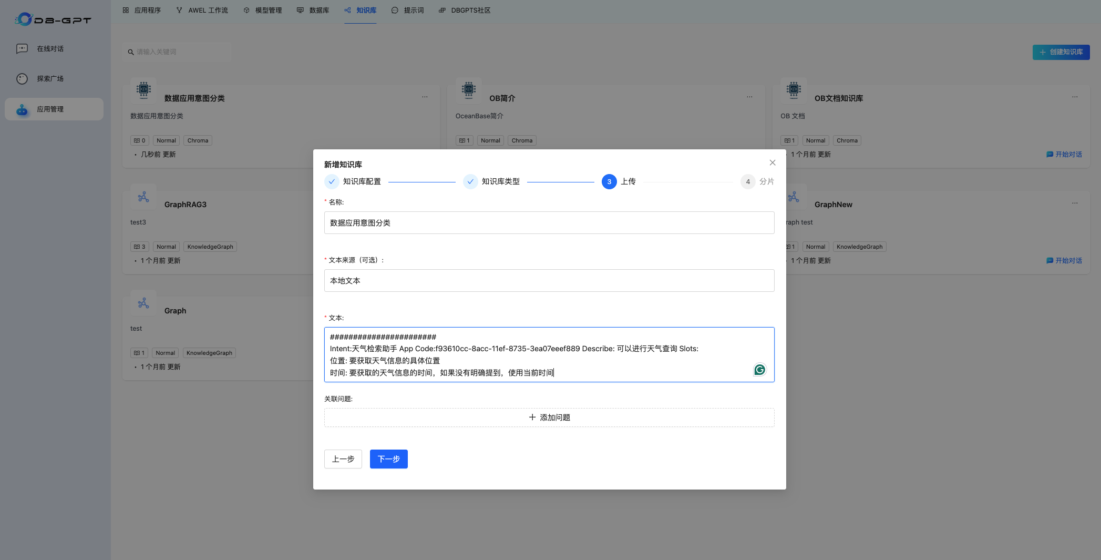Click the KnowledgeGraph tag on GraphRAG3 card
The width and height of the screenshot is (1101, 560).
coord(210,247)
